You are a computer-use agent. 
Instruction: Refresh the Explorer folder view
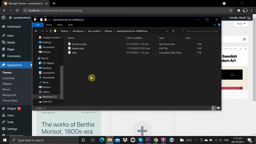click(x=173, y=31)
